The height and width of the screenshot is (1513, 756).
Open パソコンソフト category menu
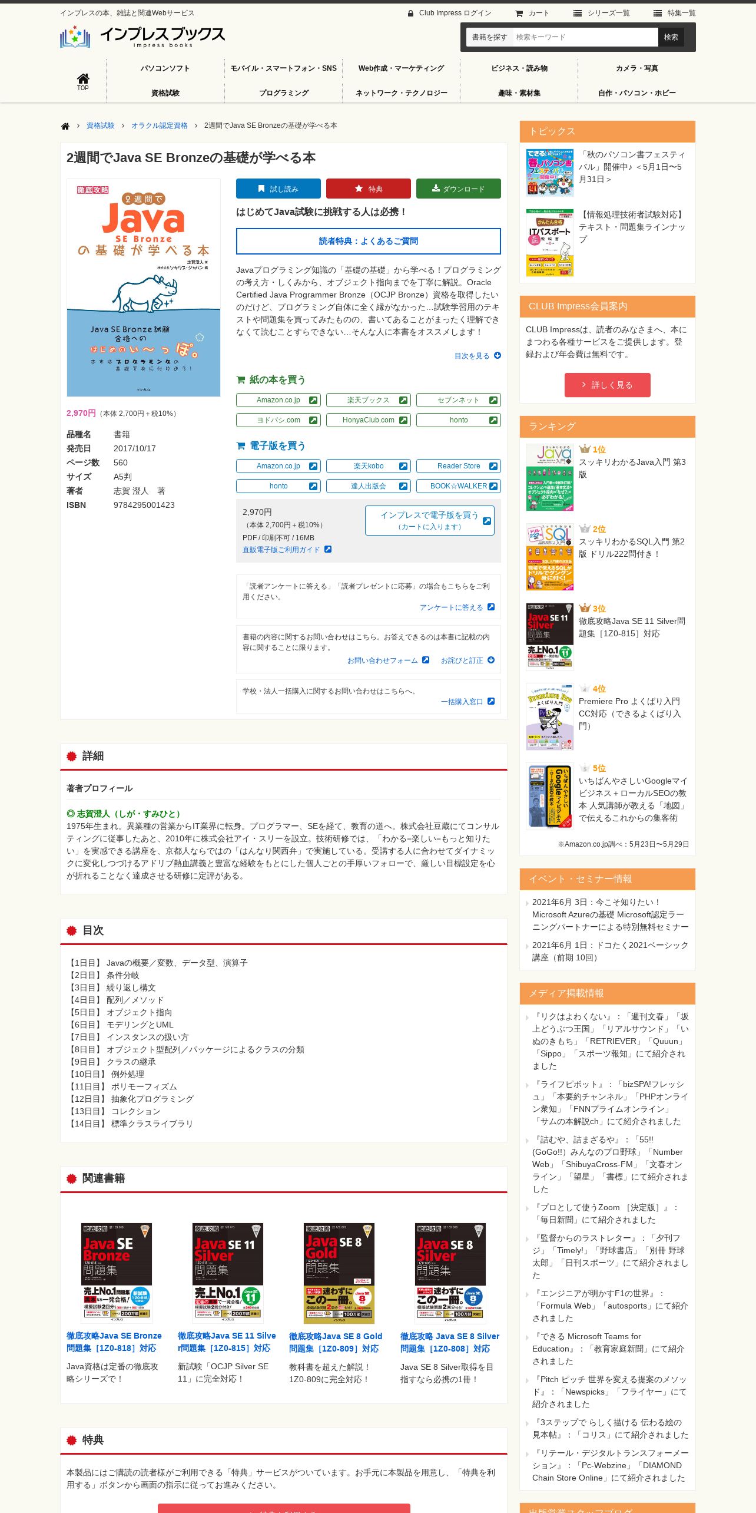click(x=165, y=68)
